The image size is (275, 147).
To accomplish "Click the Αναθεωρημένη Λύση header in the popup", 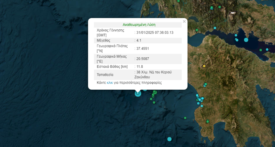I will (x=139, y=25).
